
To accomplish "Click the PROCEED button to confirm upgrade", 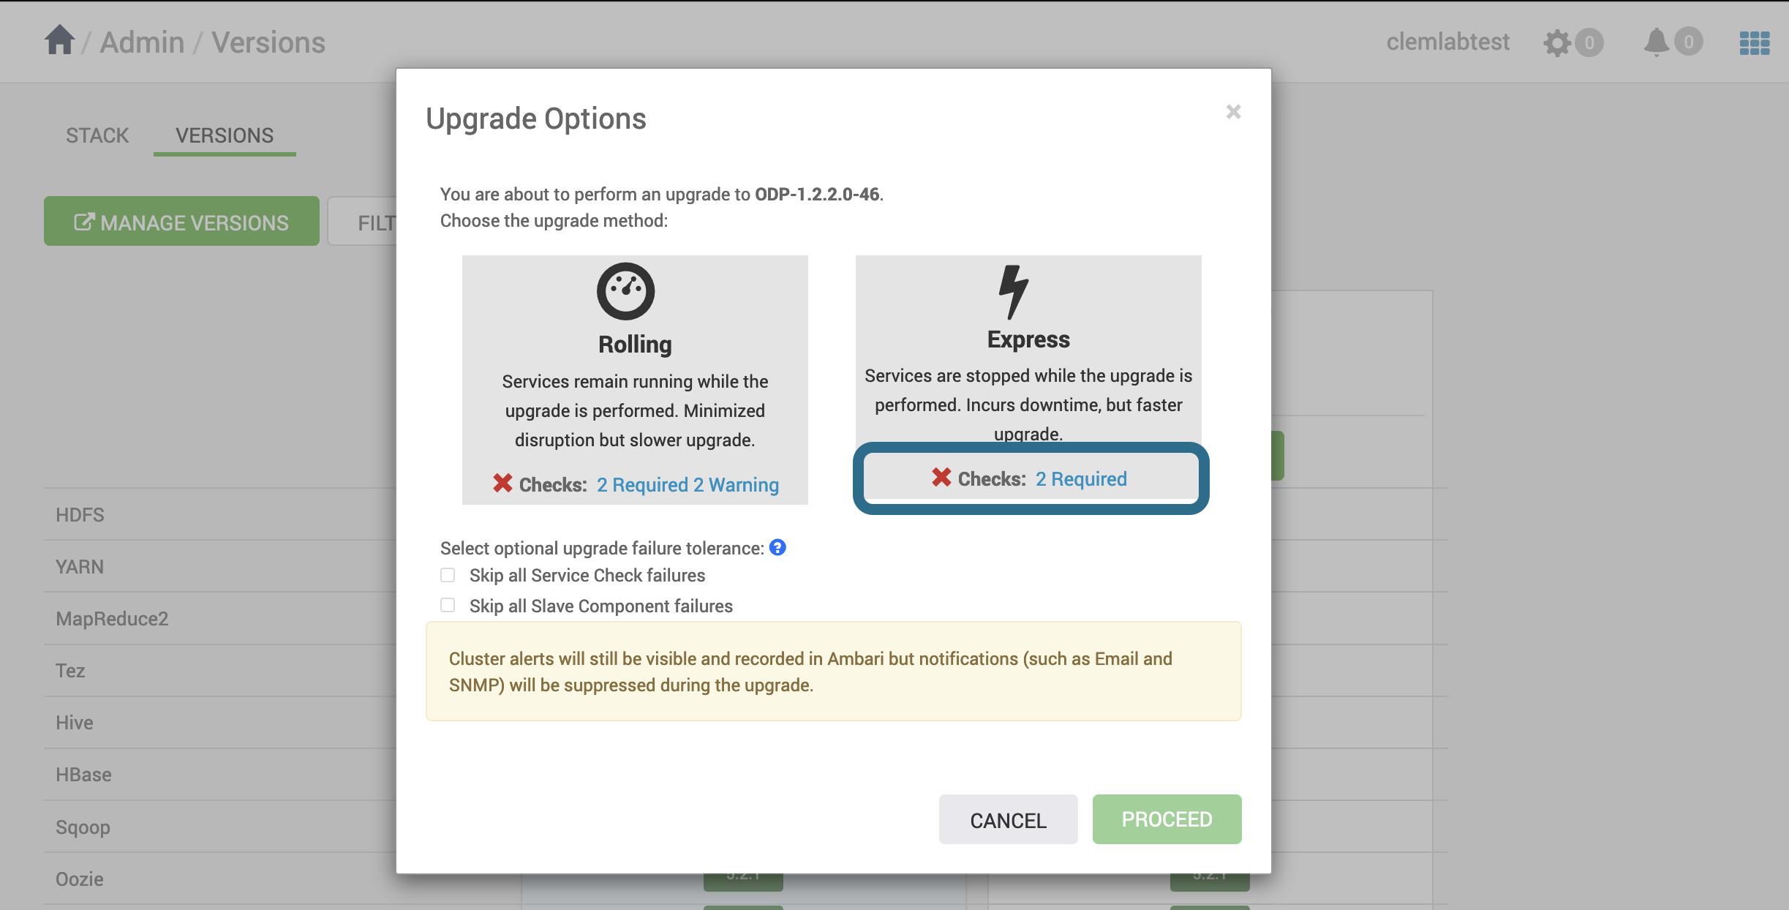I will pos(1166,817).
